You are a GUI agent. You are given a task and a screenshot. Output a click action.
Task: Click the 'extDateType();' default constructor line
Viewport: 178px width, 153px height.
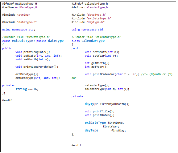pos(27,74)
